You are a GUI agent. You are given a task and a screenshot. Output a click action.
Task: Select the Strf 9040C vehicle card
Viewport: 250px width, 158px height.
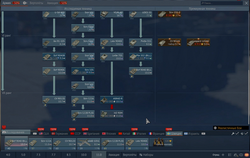pyautogui.click(x=54, y=71)
